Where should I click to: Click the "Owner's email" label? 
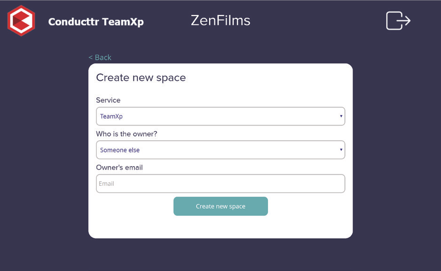(119, 167)
